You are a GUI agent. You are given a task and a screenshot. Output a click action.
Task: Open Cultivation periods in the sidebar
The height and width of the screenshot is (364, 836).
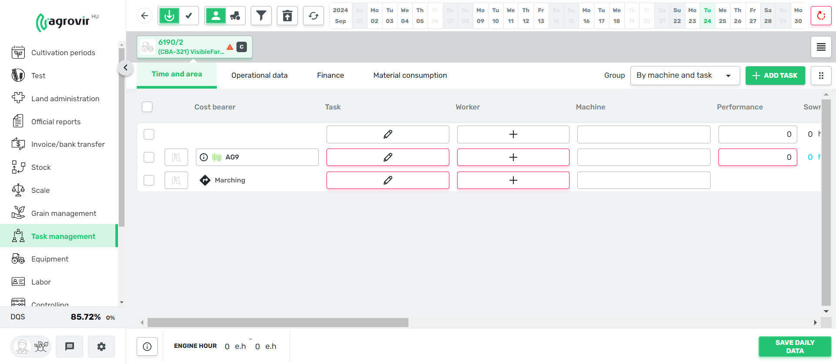pyautogui.click(x=59, y=53)
